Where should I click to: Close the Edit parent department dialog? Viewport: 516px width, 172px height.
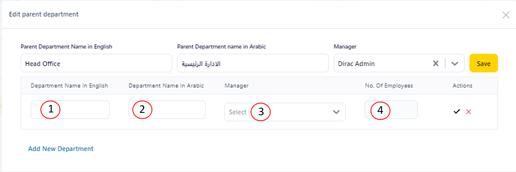[x=506, y=15]
